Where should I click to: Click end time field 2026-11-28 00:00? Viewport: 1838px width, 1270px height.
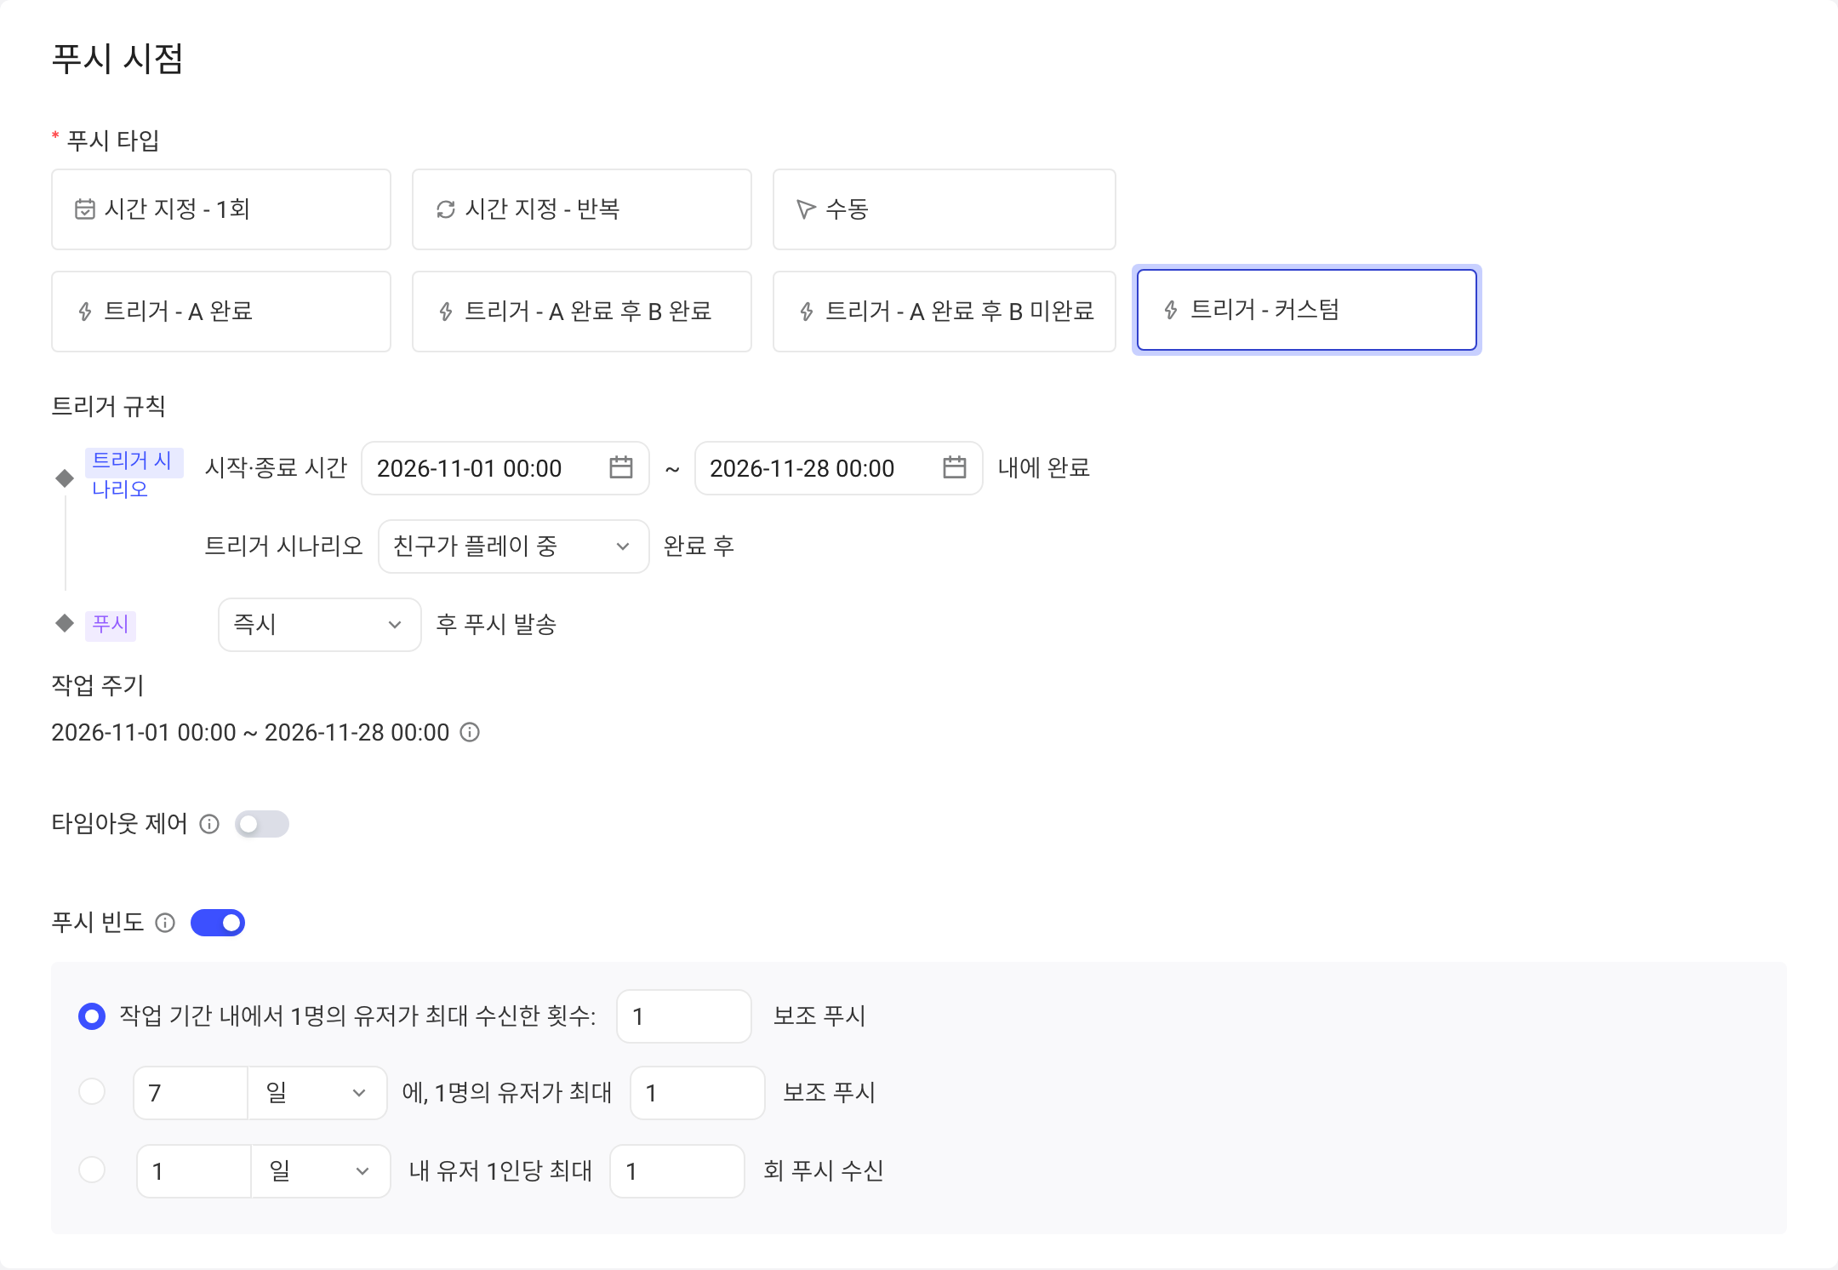point(839,468)
